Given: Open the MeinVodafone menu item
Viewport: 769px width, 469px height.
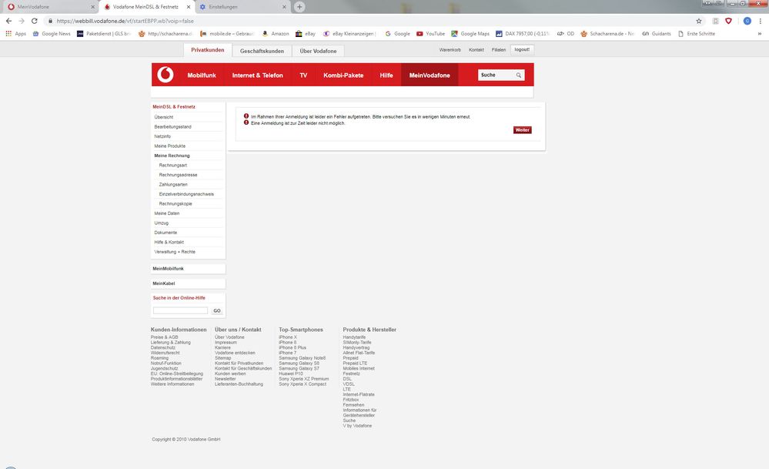Looking at the screenshot, I should click(x=430, y=75).
